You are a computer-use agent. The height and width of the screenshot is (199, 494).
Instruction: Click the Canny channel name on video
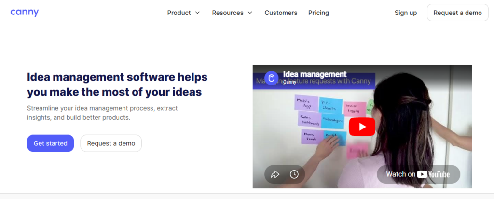[289, 82]
